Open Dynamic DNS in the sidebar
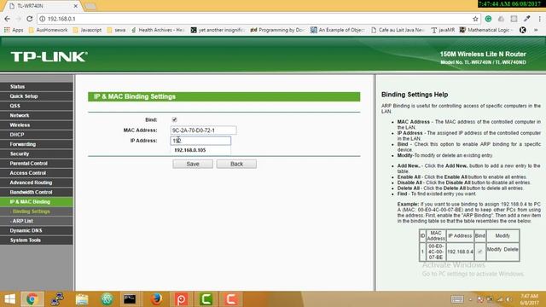Image resolution: width=546 pixels, height=307 pixels. pyautogui.click(x=37, y=230)
